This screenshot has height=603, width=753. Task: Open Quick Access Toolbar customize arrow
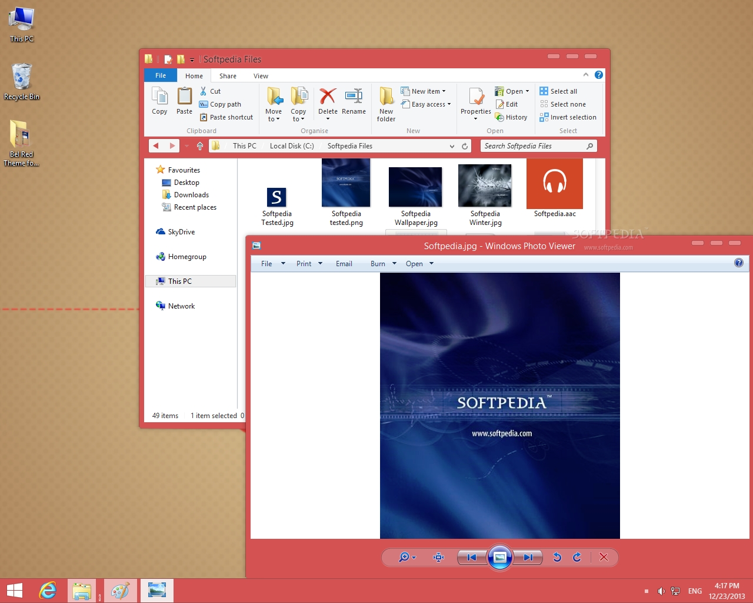pos(192,59)
